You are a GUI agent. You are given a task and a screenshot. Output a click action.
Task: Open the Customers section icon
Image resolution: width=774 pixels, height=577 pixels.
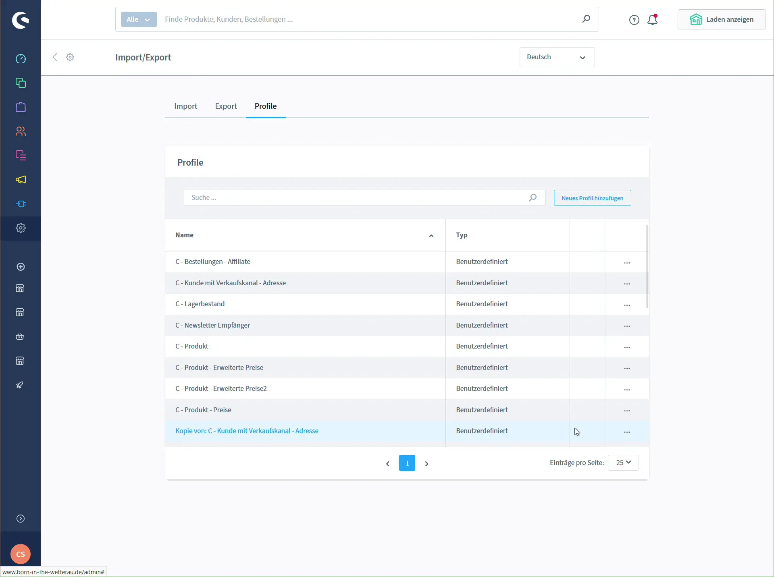(x=21, y=131)
